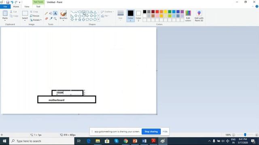Open the Select dropdown arrow

point(25,21)
